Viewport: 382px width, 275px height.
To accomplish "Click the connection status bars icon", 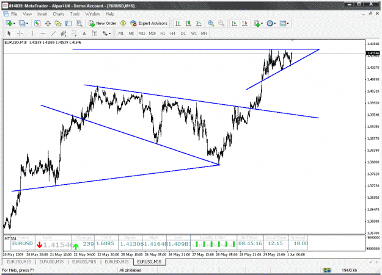I will pos(327,270).
